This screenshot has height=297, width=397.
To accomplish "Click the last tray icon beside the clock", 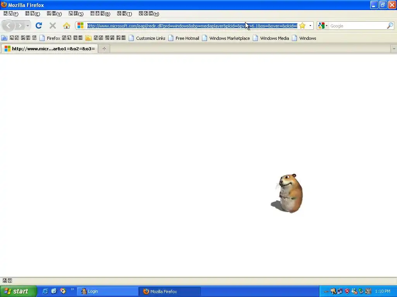I will coord(368,291).
